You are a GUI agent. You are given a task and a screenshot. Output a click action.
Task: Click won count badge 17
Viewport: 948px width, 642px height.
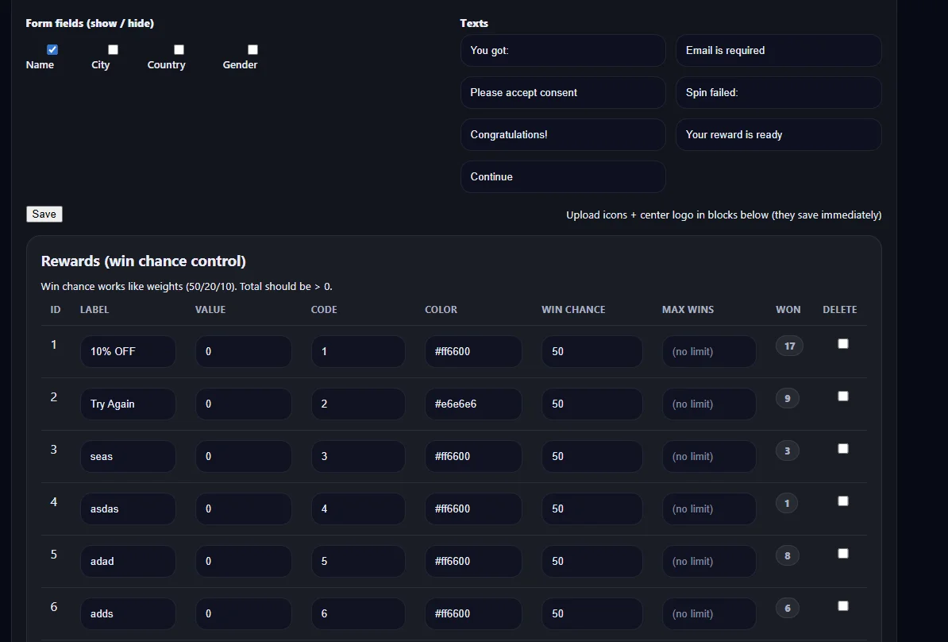(x=789, y=346)
